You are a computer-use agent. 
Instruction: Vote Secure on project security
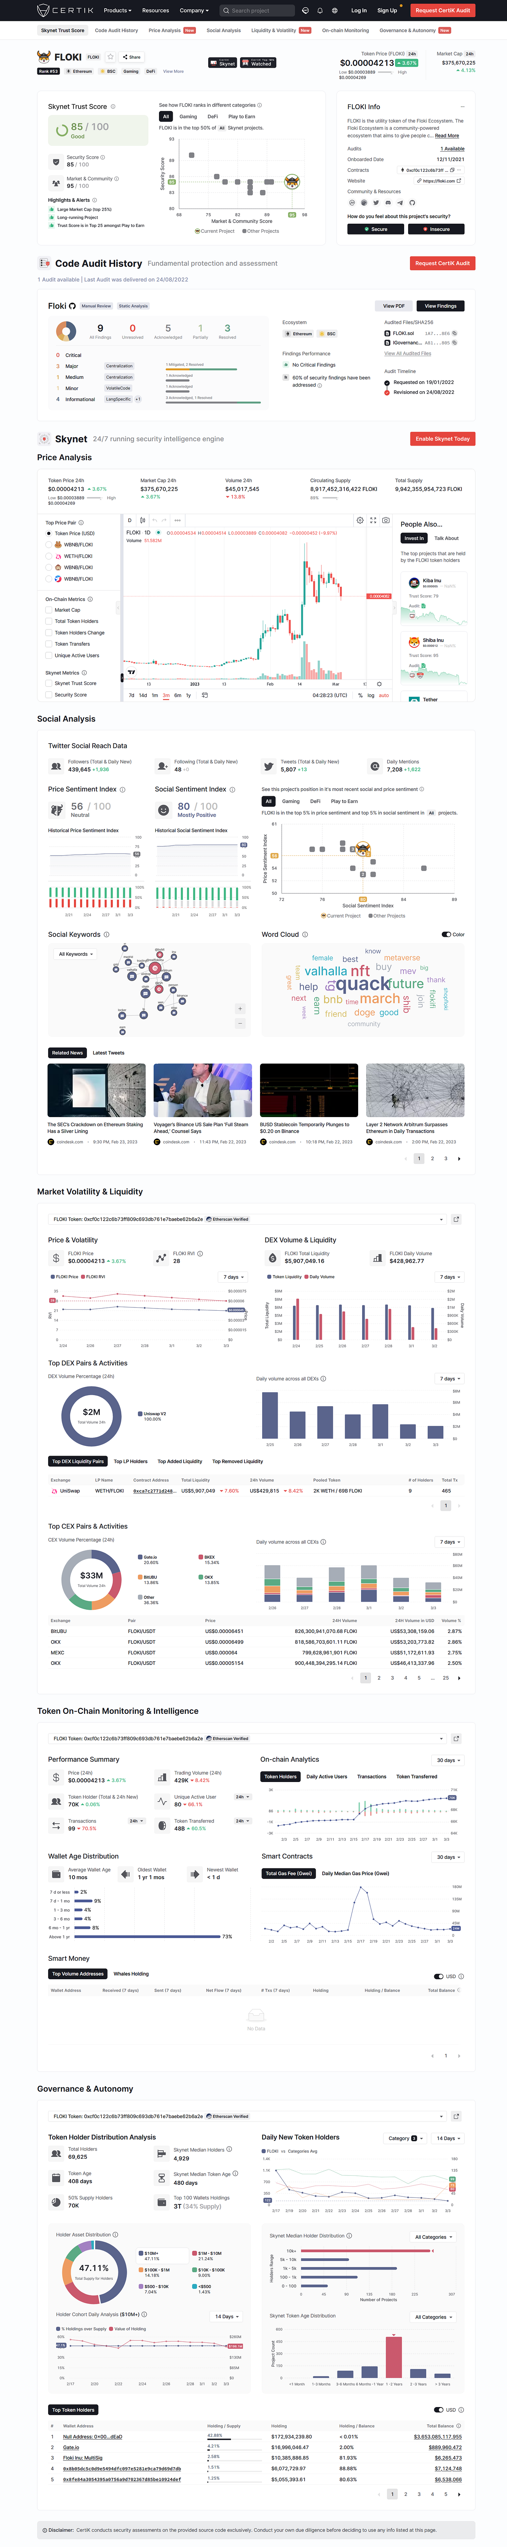pos(376,230)
